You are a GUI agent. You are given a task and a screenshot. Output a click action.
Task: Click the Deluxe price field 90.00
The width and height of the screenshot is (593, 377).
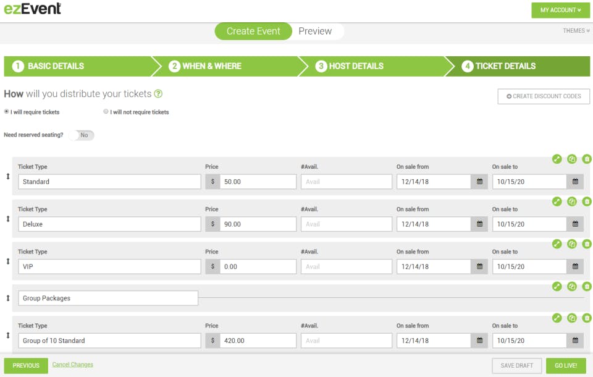pos(258,224)
